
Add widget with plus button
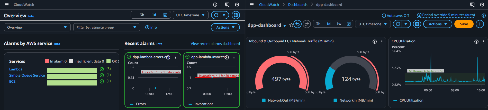pyautogui.click(x=480, y=24)
